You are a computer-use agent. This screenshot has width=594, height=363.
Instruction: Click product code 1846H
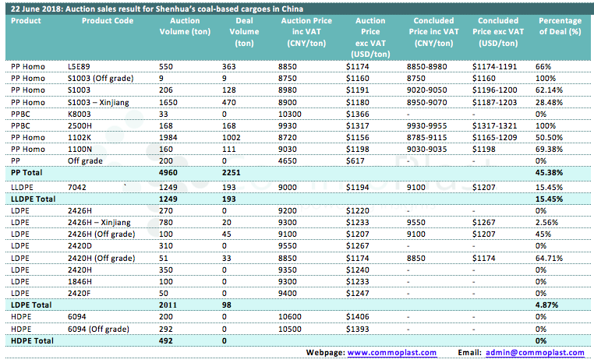80,280
